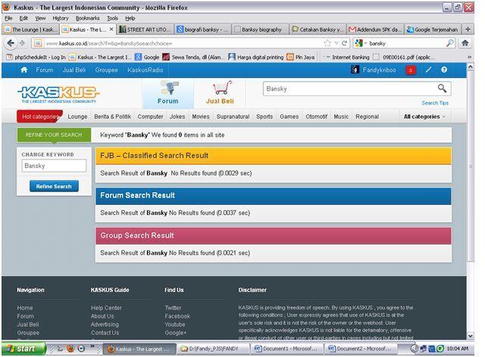Open the Berita & Politik category
485x357 pixels.
113,116
